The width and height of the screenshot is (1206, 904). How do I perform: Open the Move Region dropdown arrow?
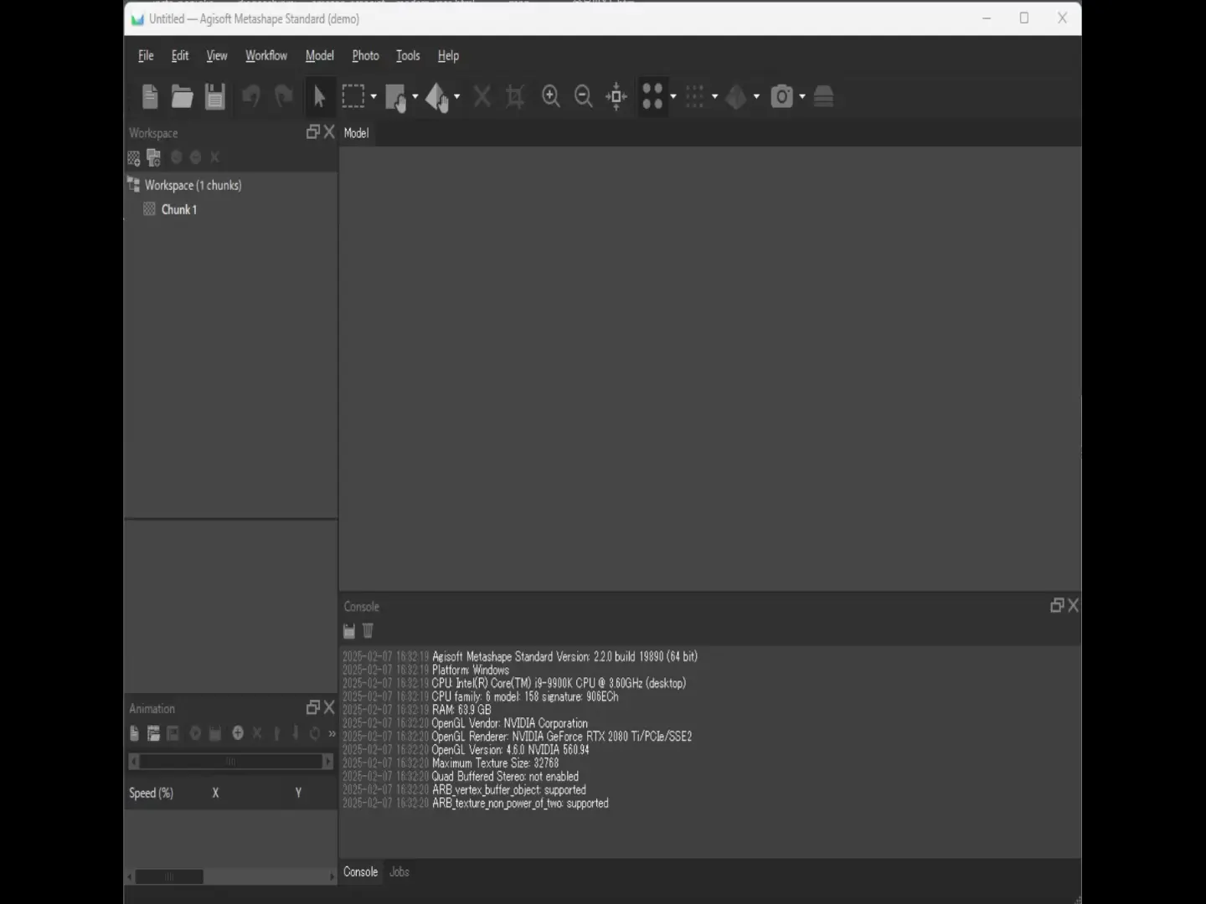[415, 97]
